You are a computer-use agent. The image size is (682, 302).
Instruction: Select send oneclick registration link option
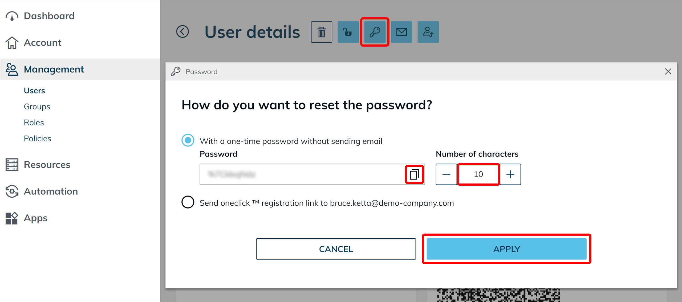[188, 202]
